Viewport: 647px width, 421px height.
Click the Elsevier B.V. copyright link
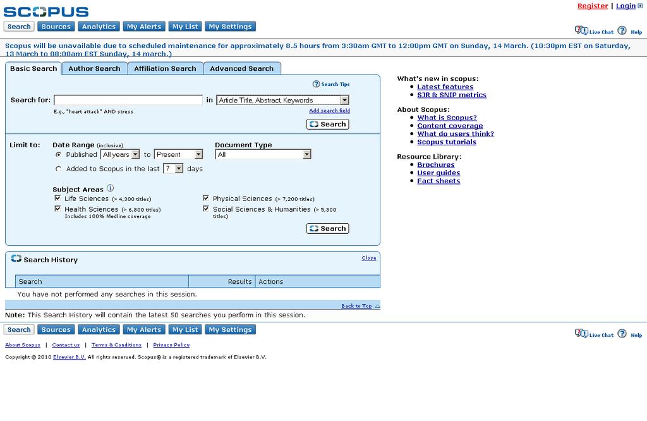(70, 357)
